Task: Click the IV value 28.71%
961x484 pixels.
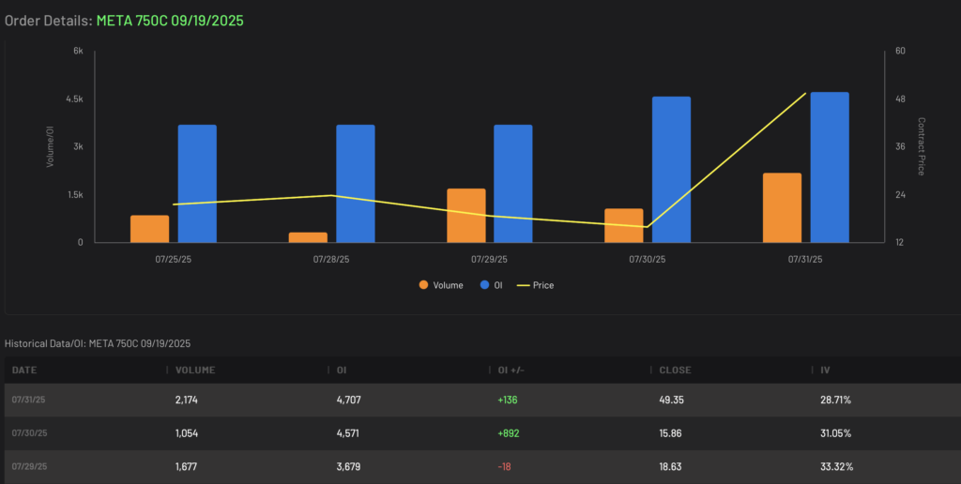Action: point(835,401)
